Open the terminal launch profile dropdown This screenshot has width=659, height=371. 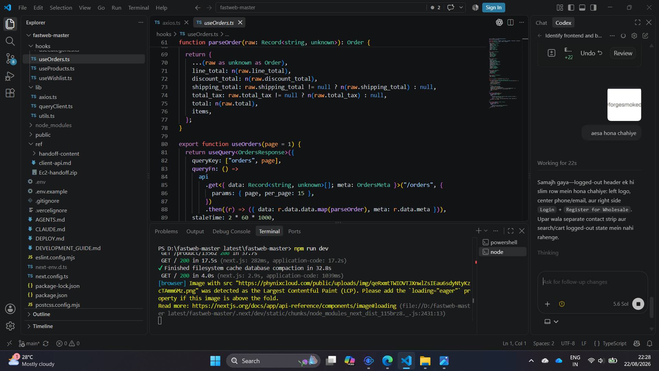tap(486, 231)
